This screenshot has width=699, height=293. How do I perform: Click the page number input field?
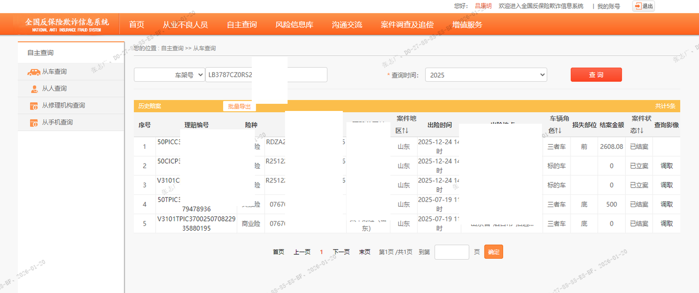[451, 252]
